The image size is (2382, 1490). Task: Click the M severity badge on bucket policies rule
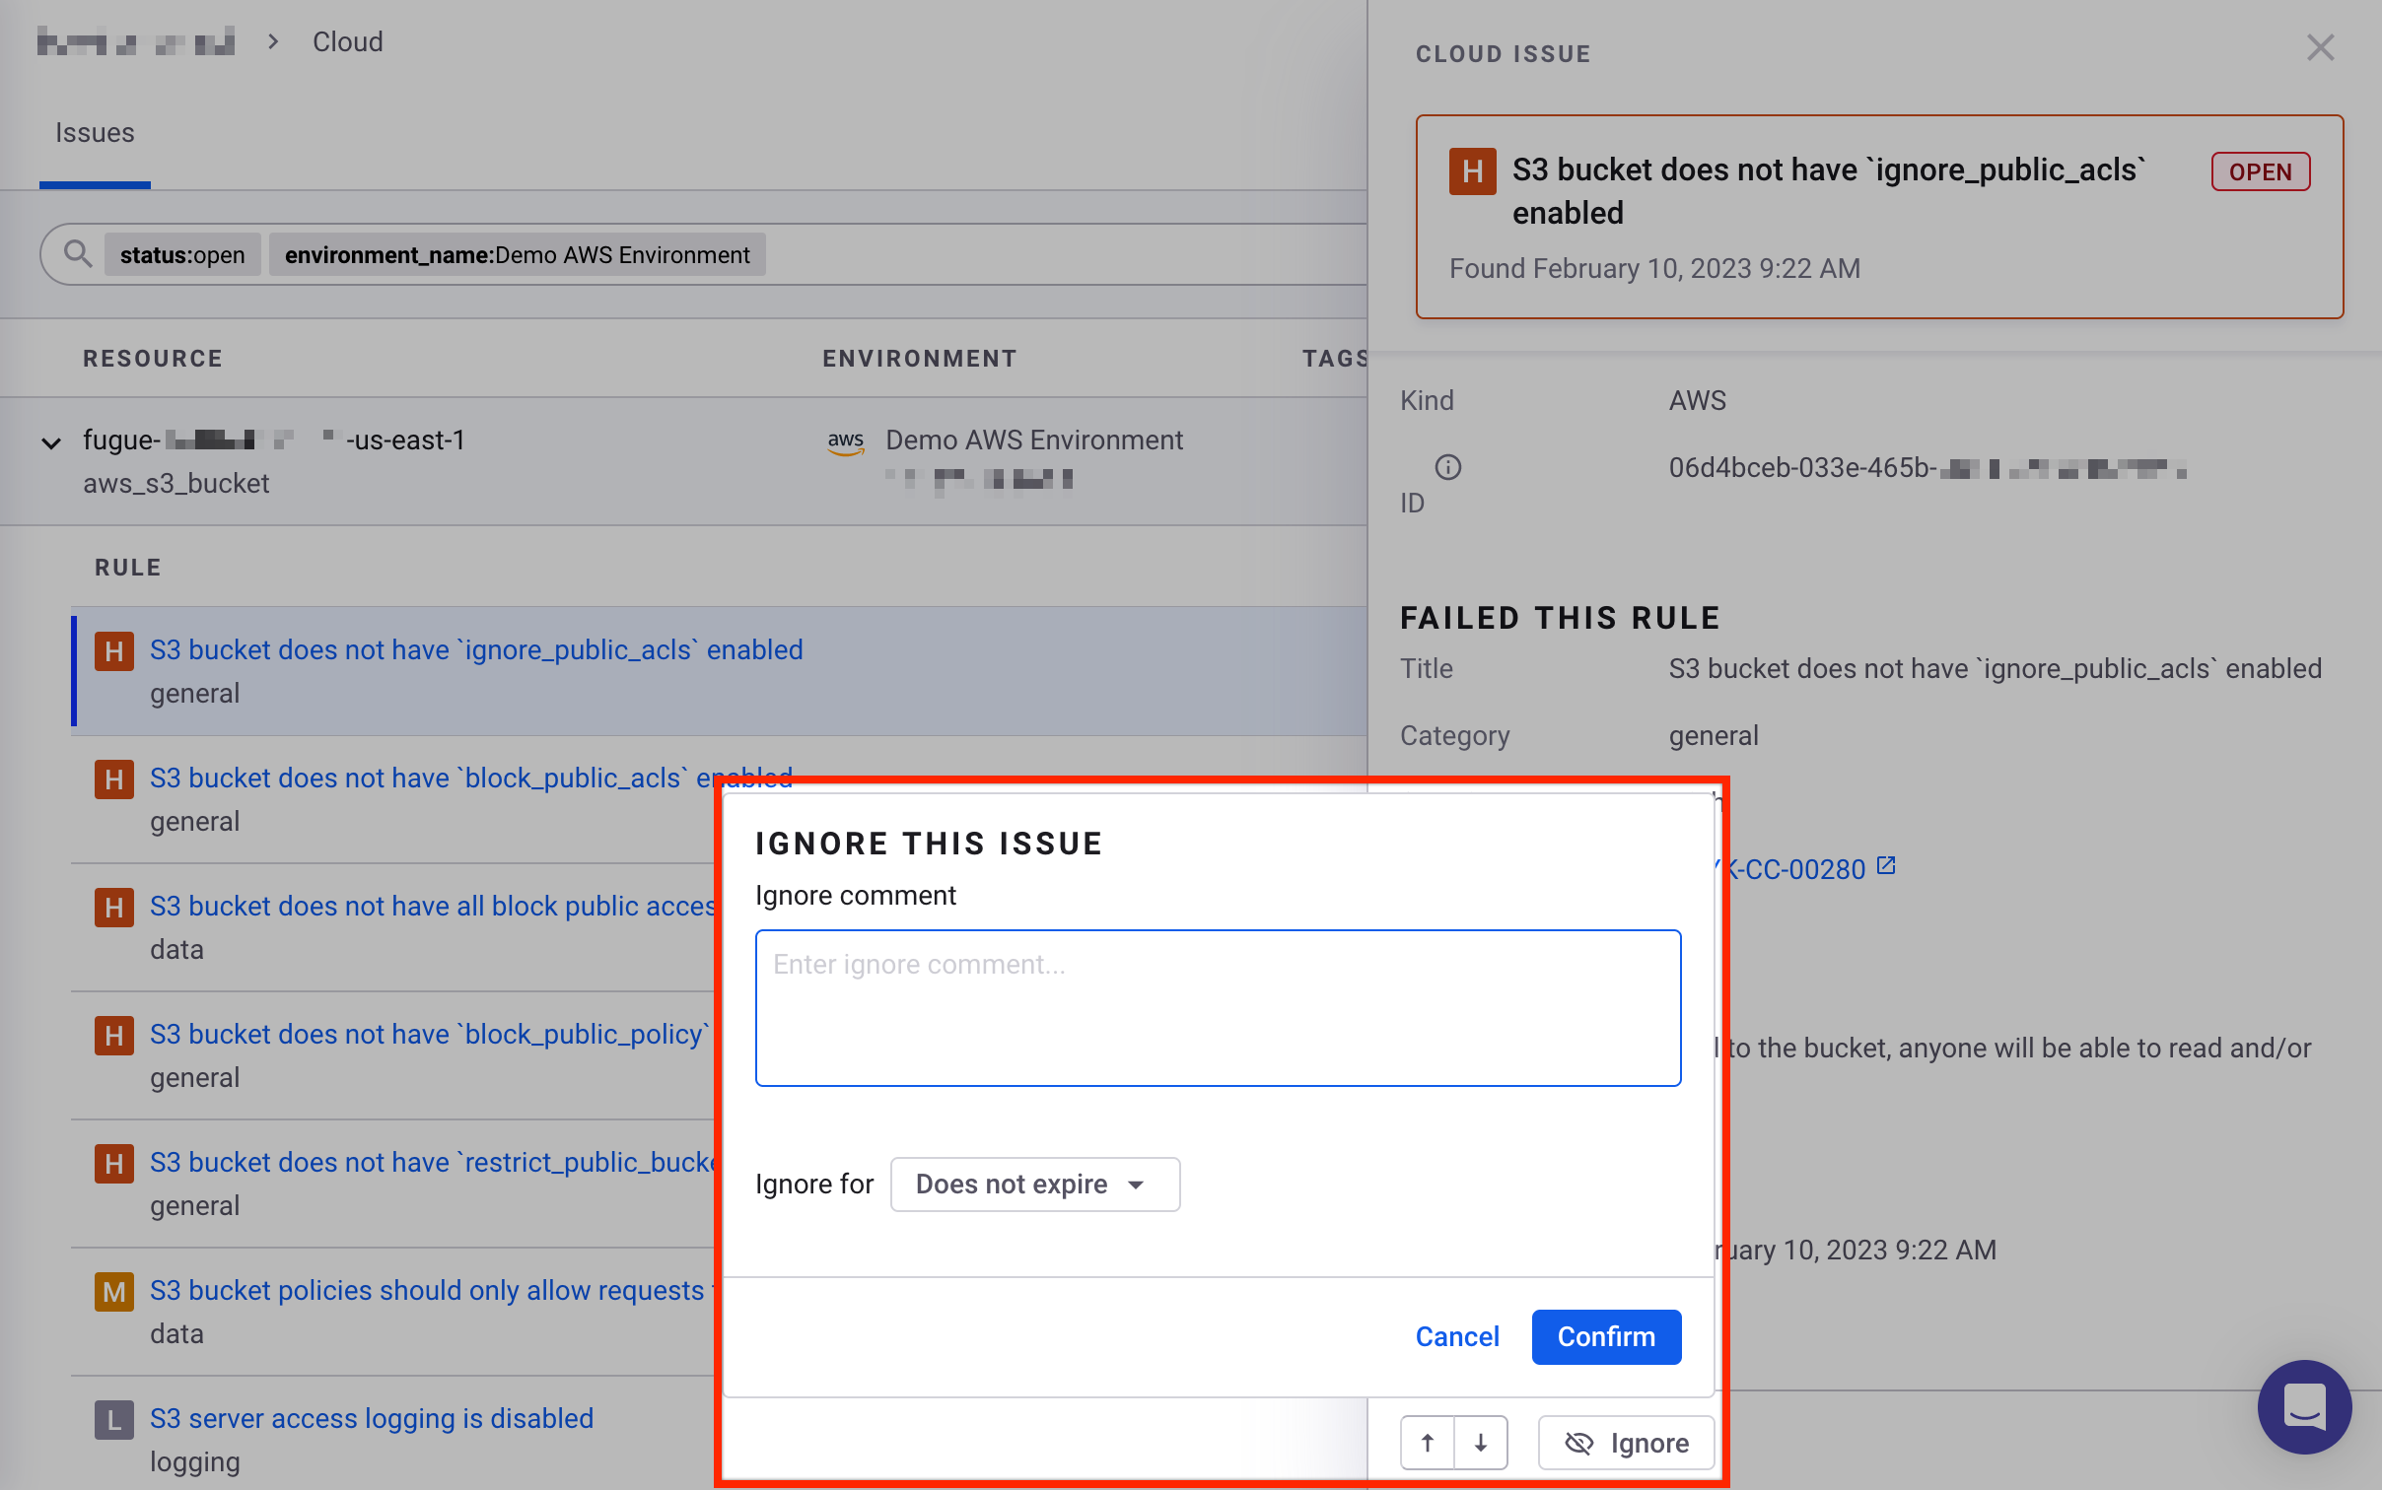[113, 1291]
